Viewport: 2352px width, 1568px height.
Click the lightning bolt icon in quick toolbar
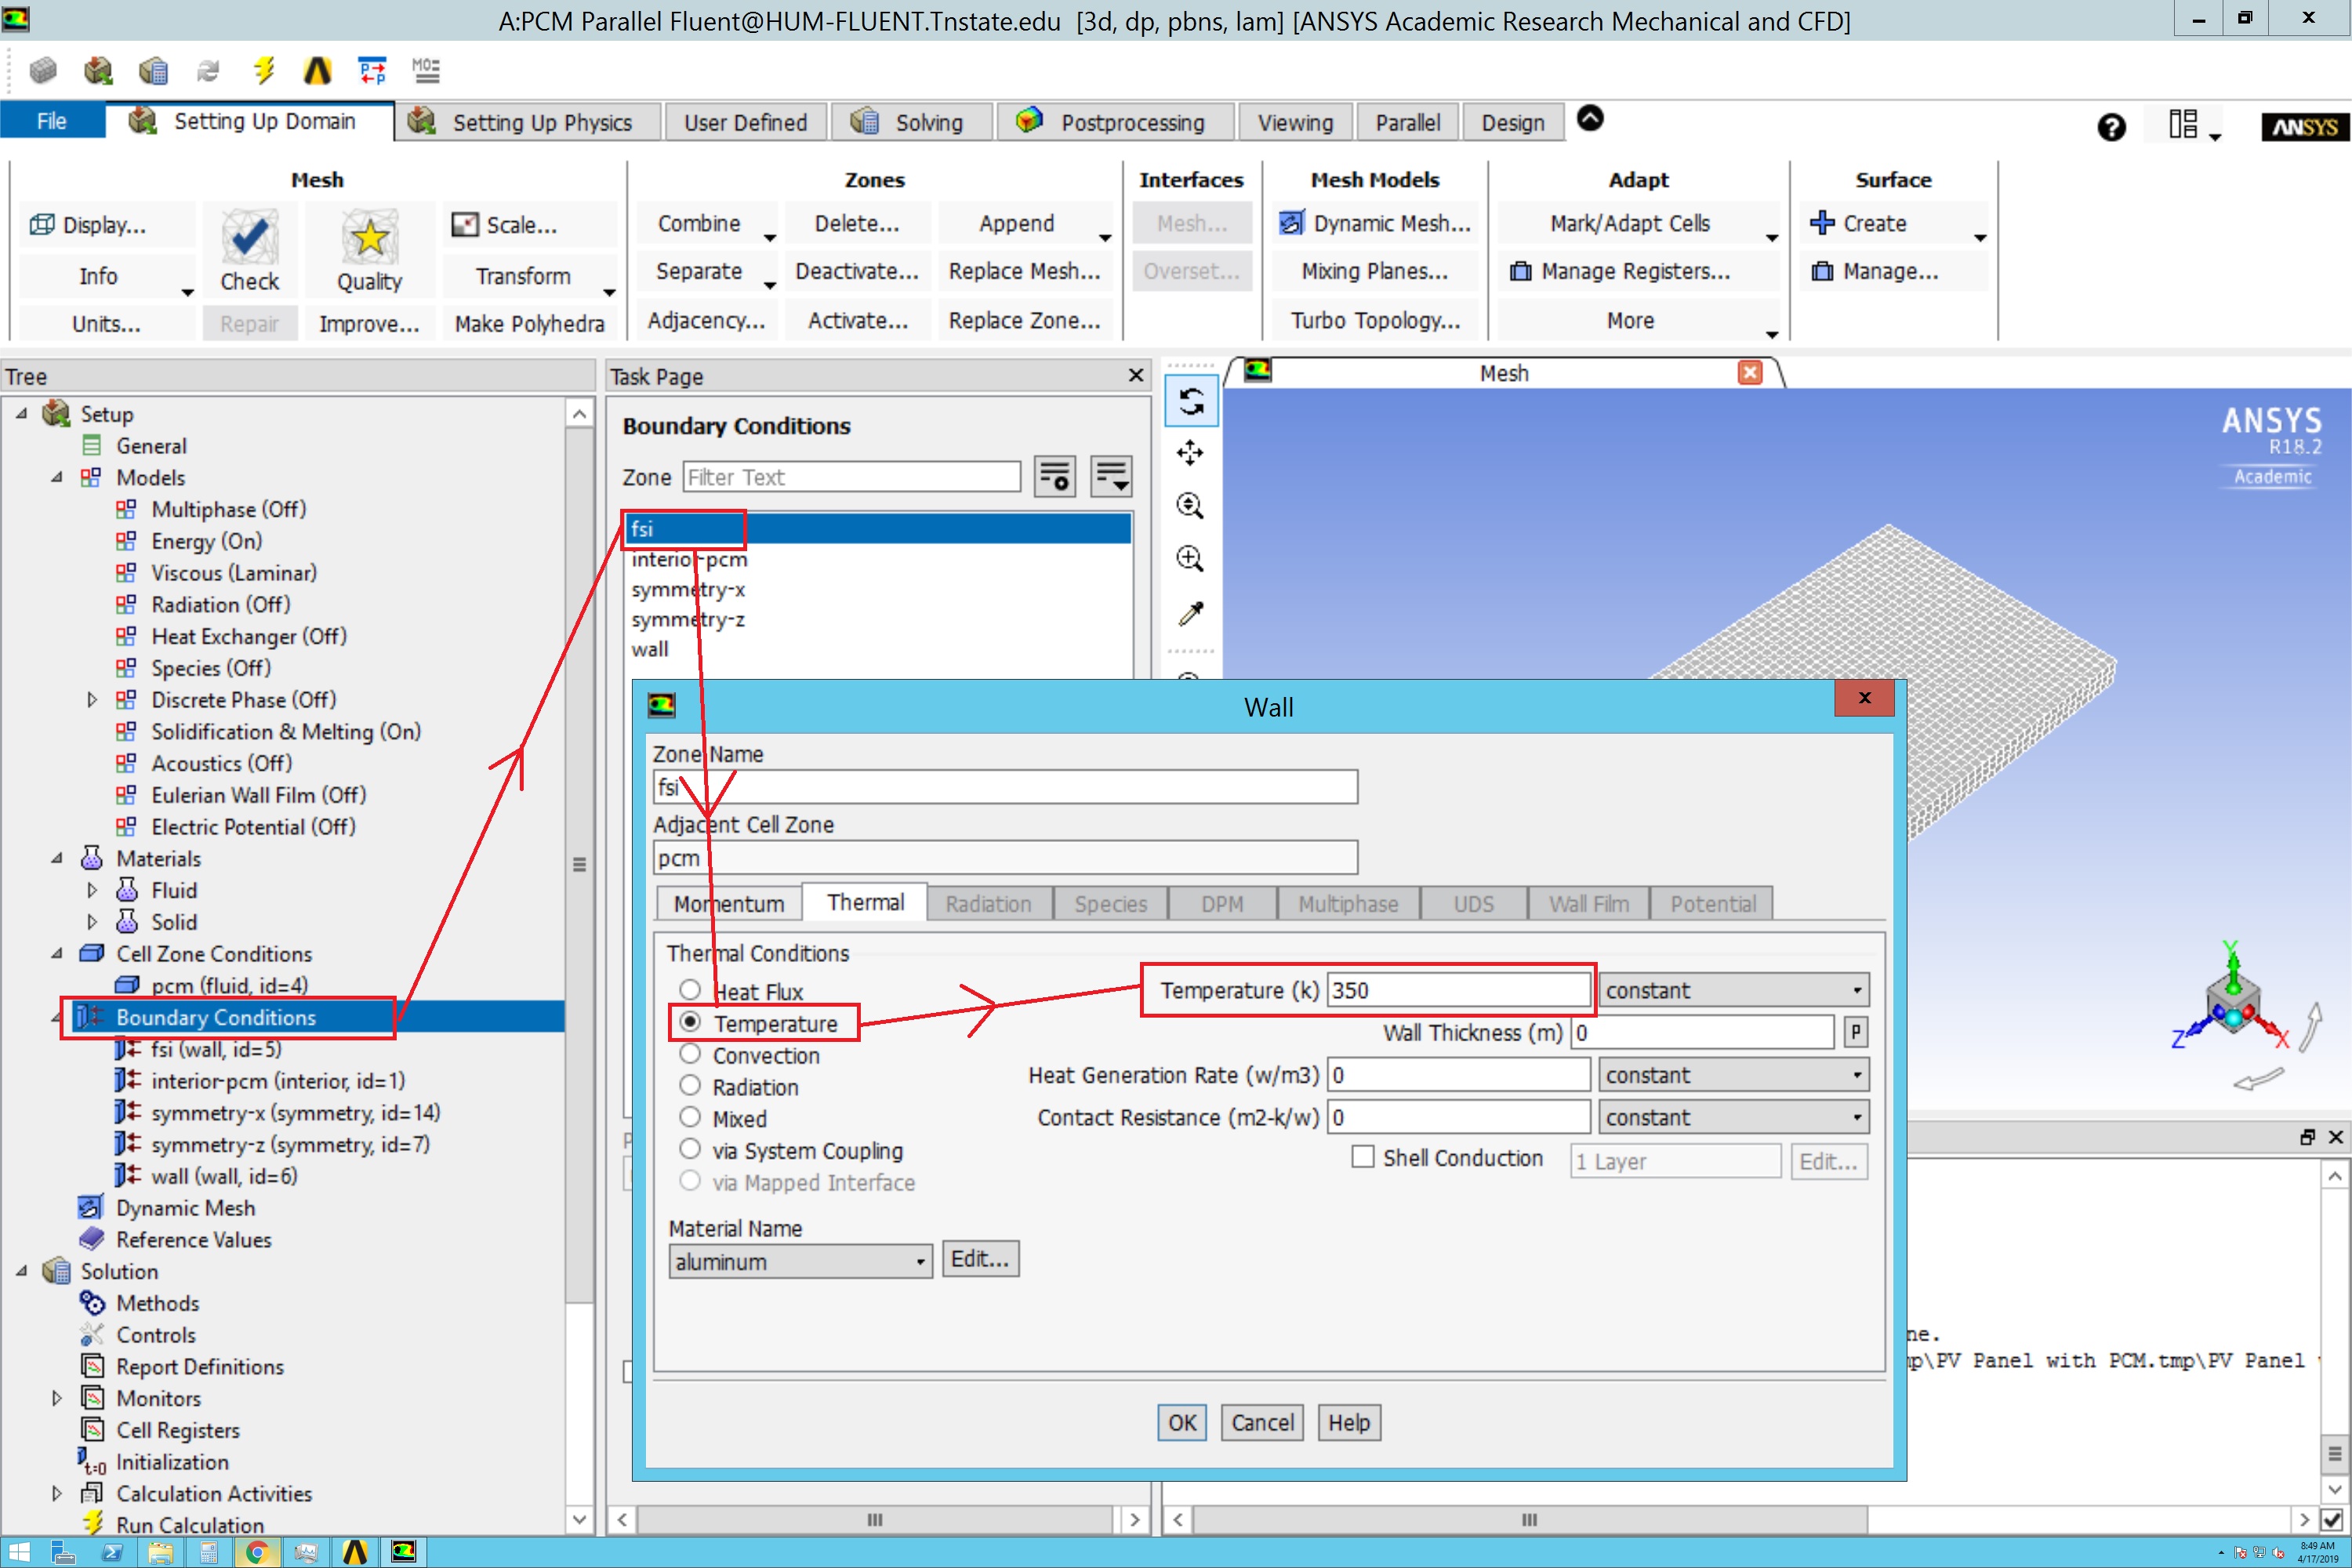tap(263, 70)
